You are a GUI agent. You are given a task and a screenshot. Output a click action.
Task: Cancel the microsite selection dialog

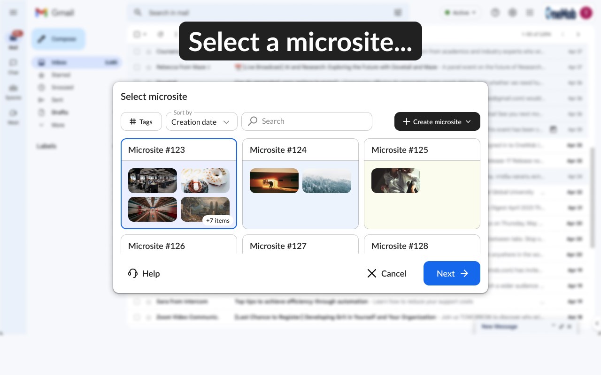click(387, 273)
